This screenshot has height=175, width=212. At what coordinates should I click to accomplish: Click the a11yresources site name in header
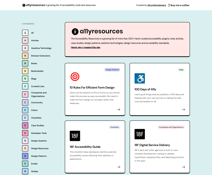click(35, 5)
